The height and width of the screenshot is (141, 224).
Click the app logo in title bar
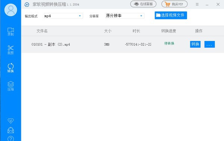click(x=27, y=4)
